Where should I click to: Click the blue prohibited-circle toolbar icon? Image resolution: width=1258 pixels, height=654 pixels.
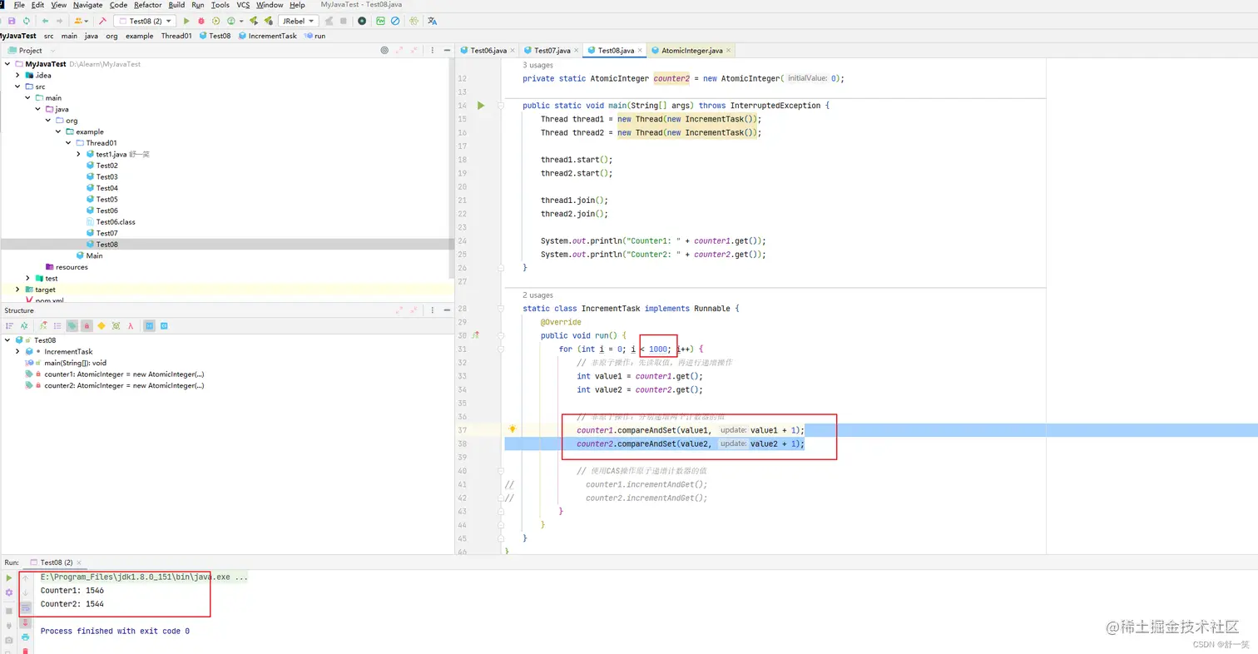pyautogui.click(x=395, y=21)
